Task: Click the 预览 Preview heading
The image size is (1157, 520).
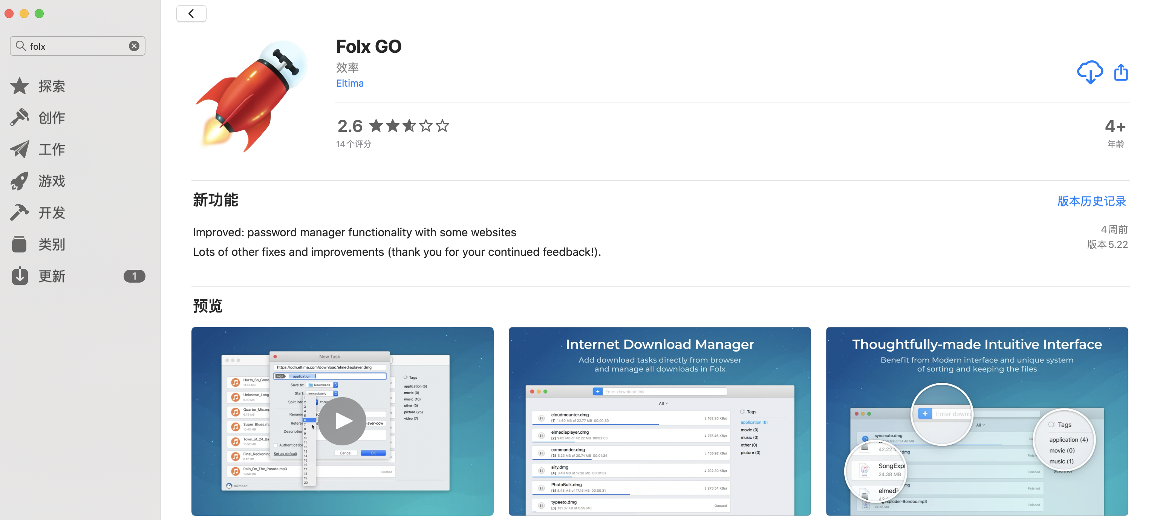Action: pyautogui.click(x=208, y=306)
